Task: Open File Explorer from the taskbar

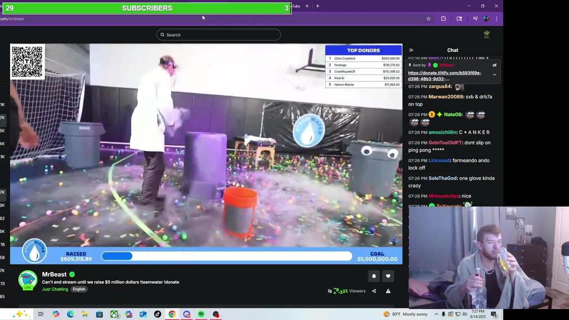Action: tap(85, 314)
